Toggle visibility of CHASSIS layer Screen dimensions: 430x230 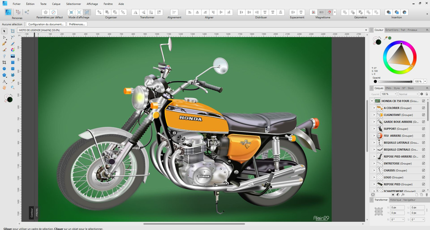pyautogui.click(x=423, y=170)
